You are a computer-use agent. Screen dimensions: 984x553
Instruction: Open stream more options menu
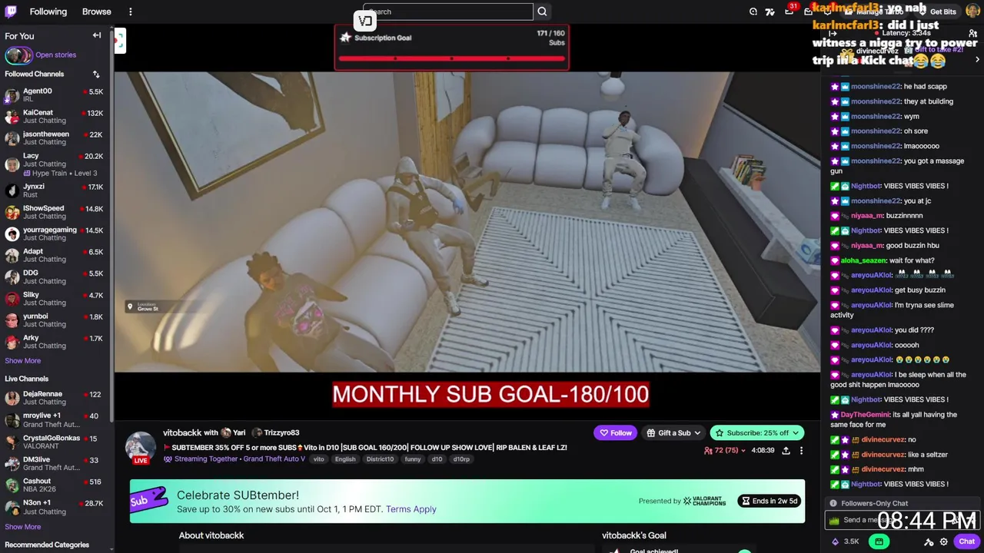[801, 451]
